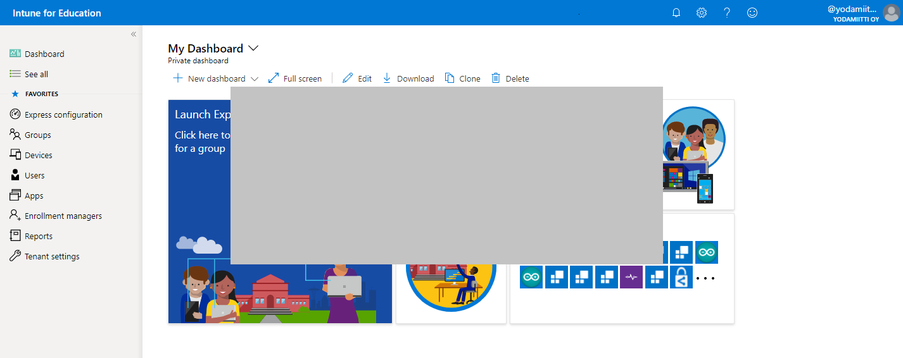Open the people and devices illustration tile

698,155
